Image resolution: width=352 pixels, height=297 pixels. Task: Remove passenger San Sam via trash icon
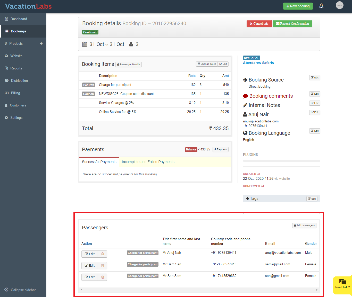click(103, 277)
